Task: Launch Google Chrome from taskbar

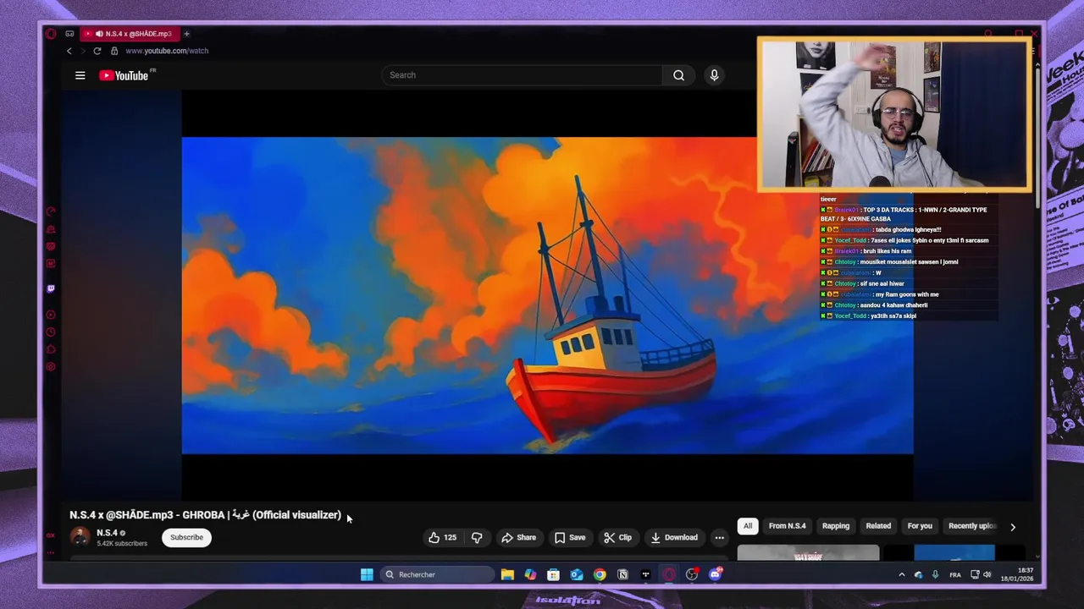Action: pos(600,574)
